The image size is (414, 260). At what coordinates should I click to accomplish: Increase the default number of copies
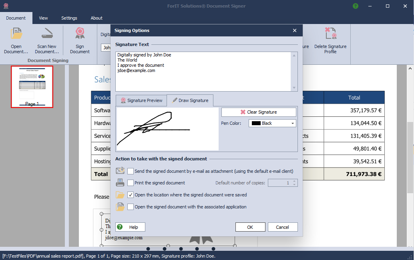click(295, 181)
